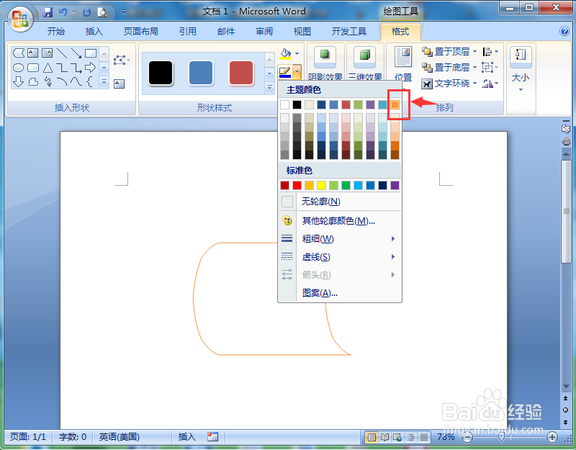Viewport: 576px width, 450px height.
Task: Pick the isosceles triangle shape
Action: (48, 68)
